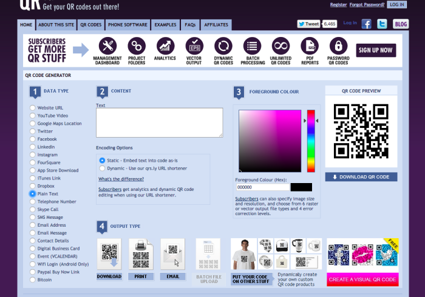Choose Wifi Login (Android Only) option
This screenshot has height=297, width=425.
tap(33, 264)
